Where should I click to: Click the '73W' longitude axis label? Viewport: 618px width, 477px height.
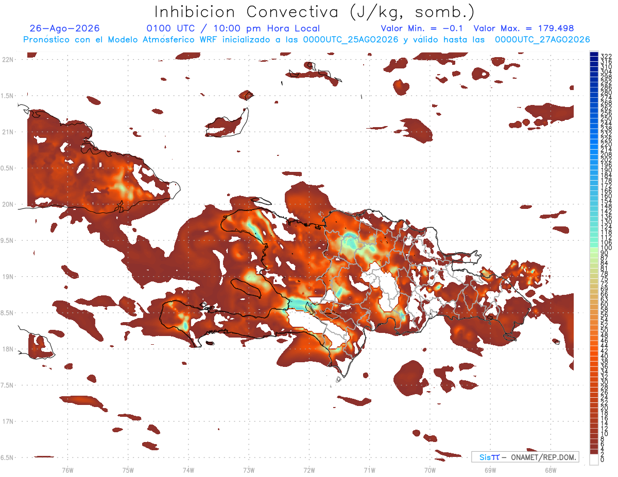(x=249, y=470)
